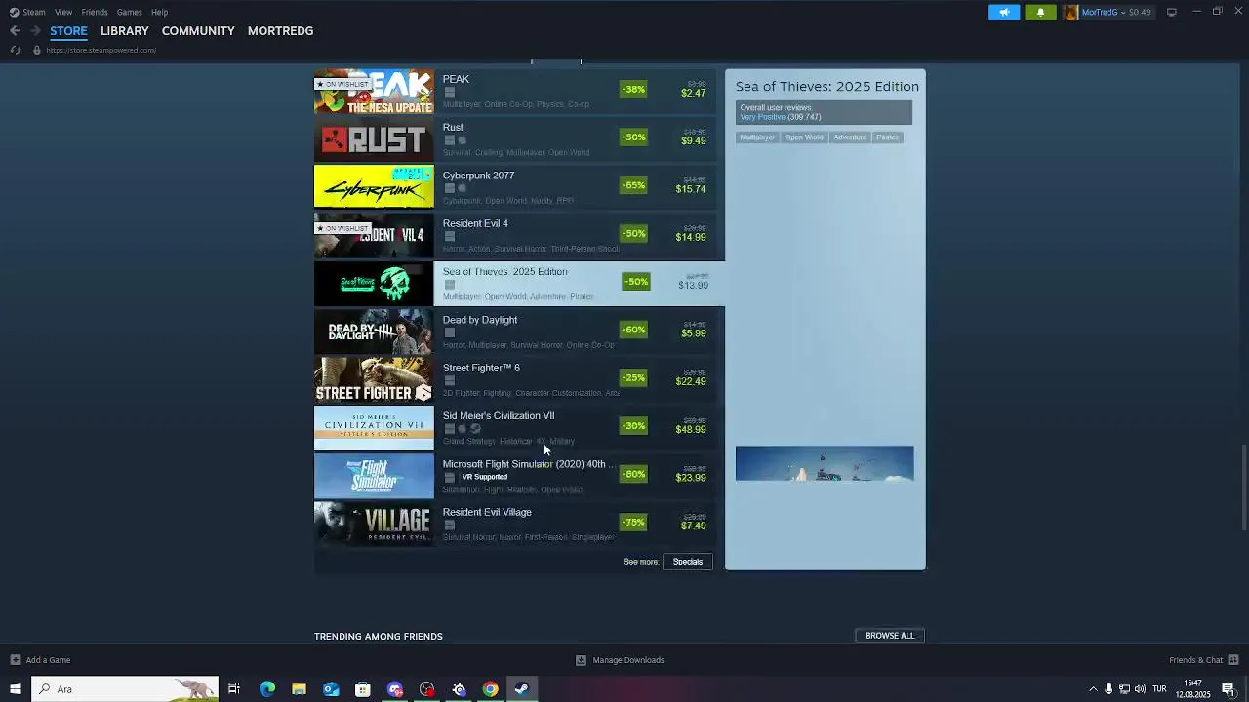Open Manage Downloads

[x=620, y=660]
